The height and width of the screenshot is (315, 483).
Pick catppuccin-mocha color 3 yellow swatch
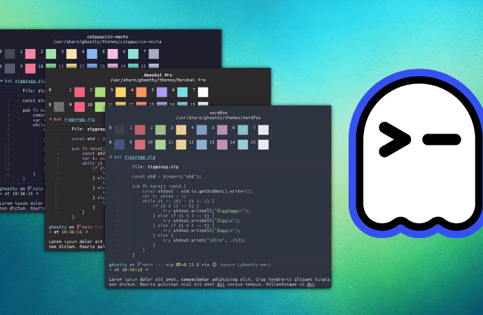coord(71,54)
